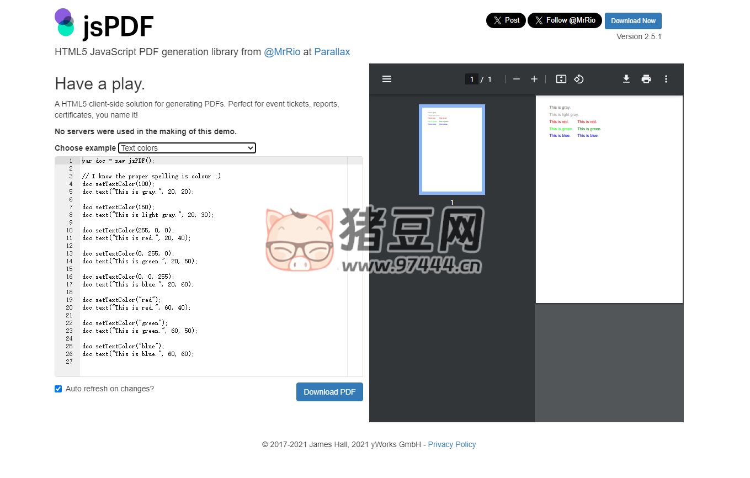This screenshot has height=478, width=750.
Task: Click the X Post button
Action: coord(506,20)
